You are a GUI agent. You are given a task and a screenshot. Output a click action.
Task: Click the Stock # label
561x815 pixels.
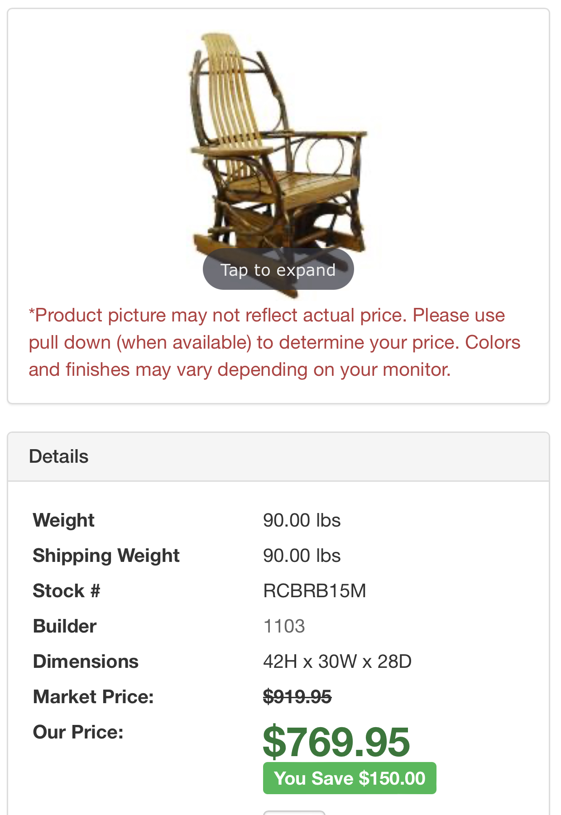66,591
